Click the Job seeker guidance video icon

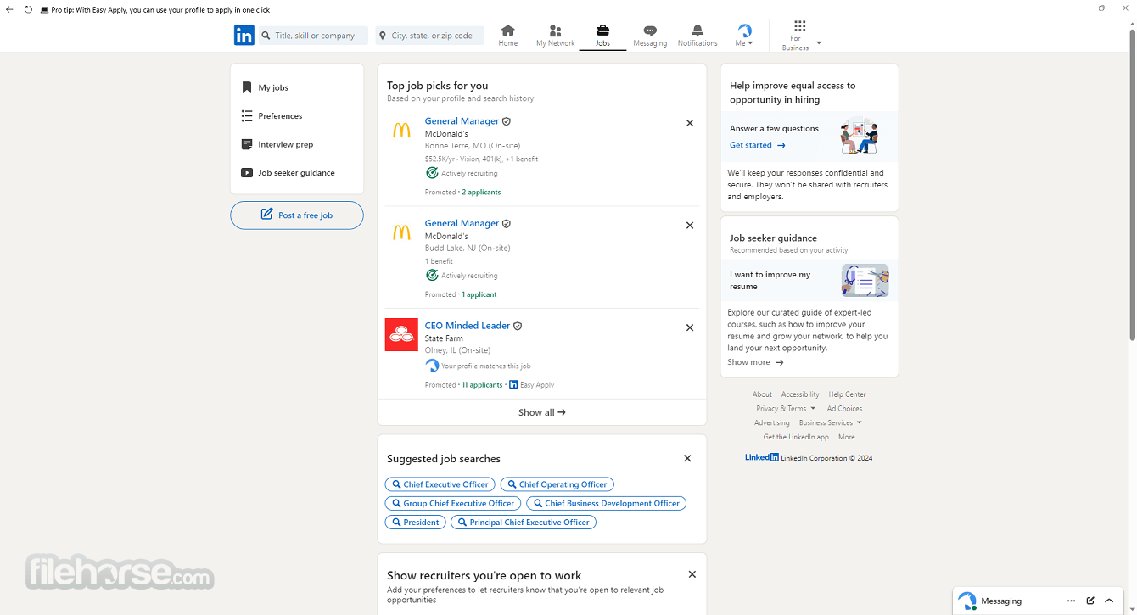coord(247,172)
